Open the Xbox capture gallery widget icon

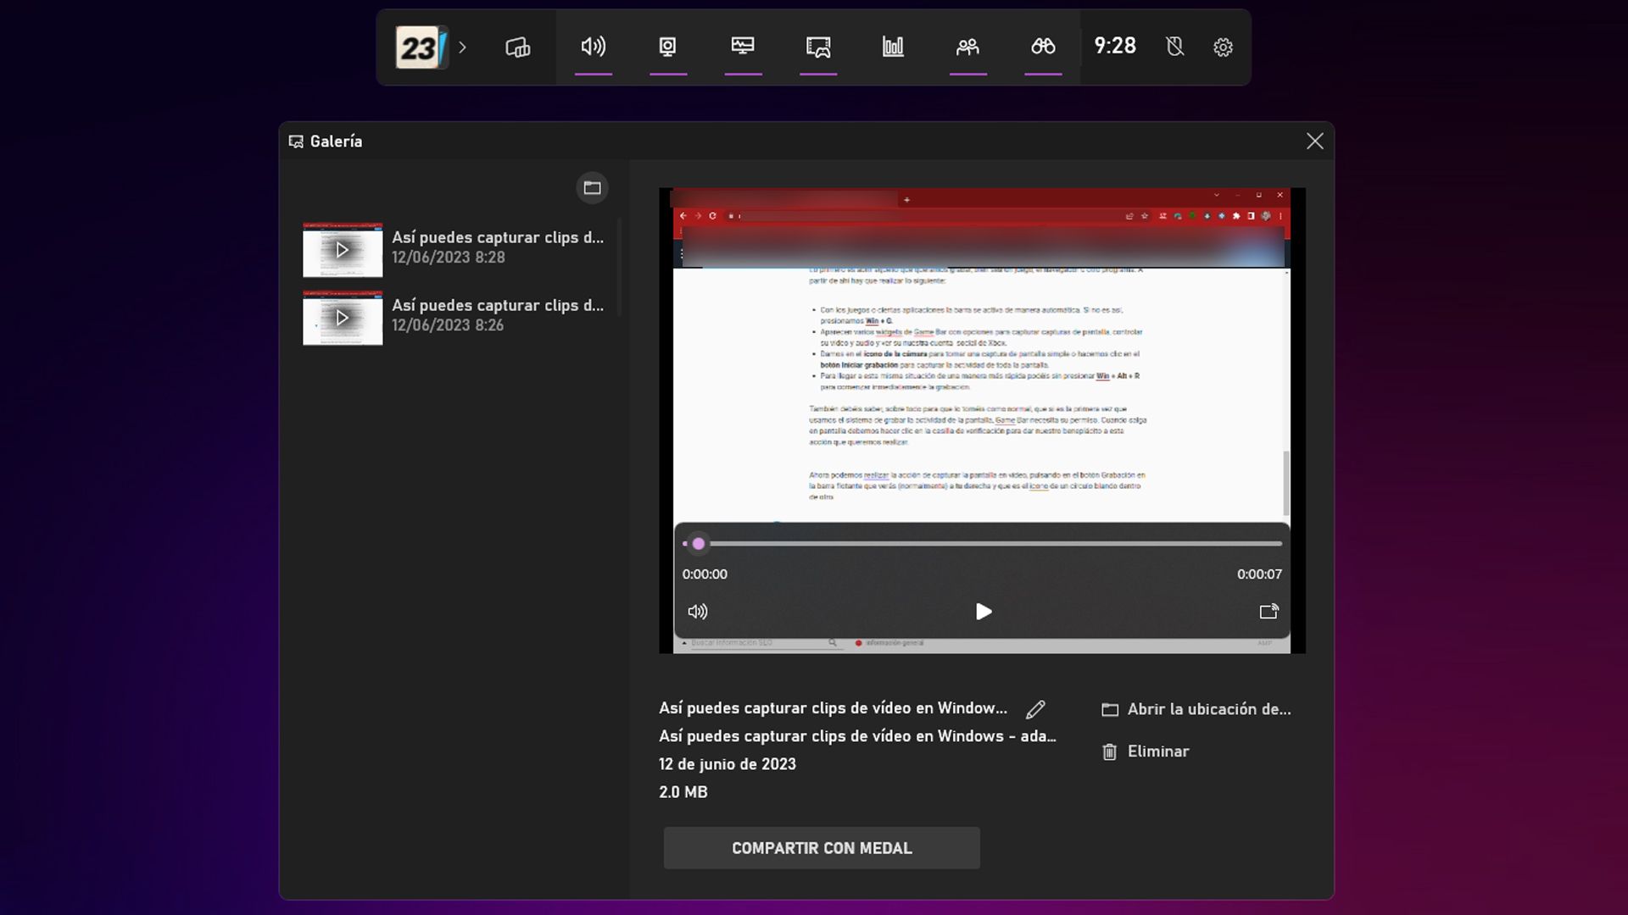pos(817,47)
